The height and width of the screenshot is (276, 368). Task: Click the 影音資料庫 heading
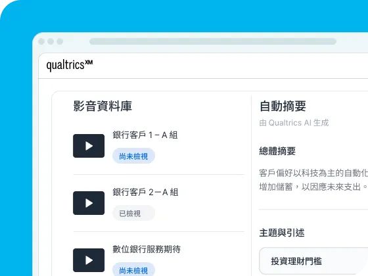[x=103, y=106]
